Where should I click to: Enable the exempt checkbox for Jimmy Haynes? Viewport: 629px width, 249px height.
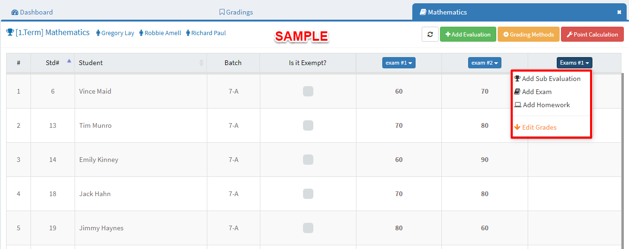coord(308,228)
